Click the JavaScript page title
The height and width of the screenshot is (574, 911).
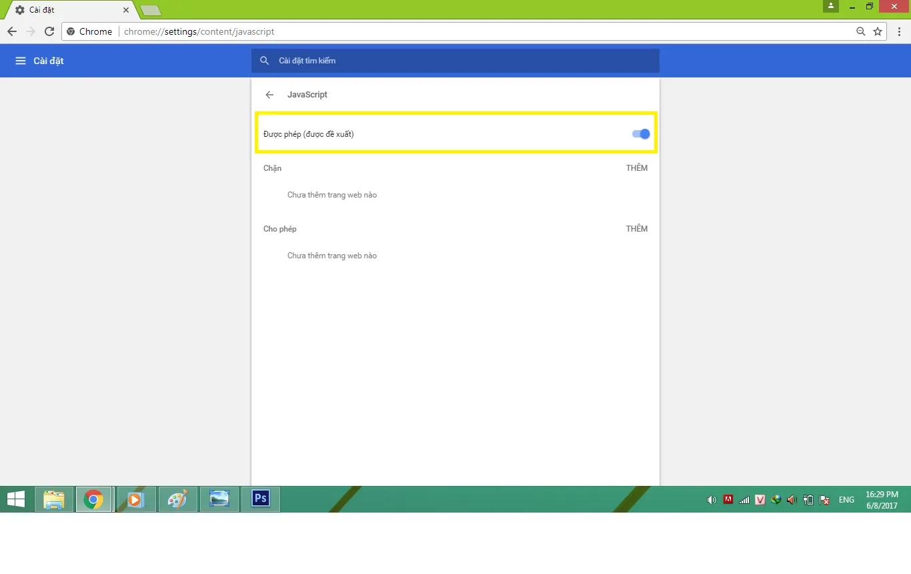(307, 95)
